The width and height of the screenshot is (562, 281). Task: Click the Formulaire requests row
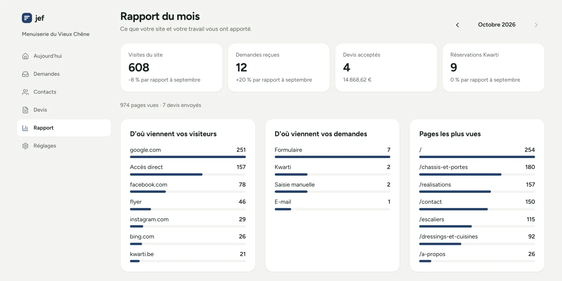click(333, 152)
